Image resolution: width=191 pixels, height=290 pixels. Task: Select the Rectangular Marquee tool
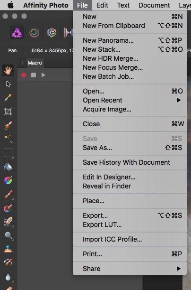click(x=8, y=153)
